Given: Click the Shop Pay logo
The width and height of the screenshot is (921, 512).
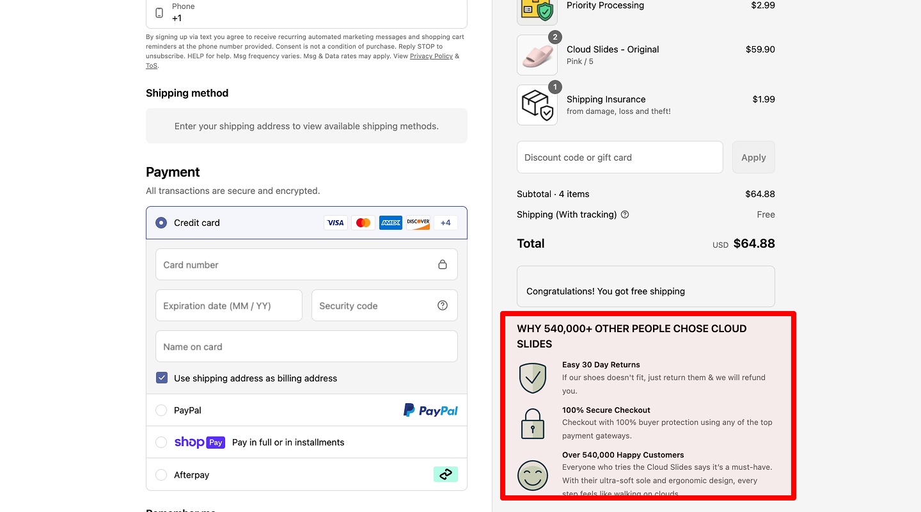Looking at the screenshot, I should click(199, 442).
